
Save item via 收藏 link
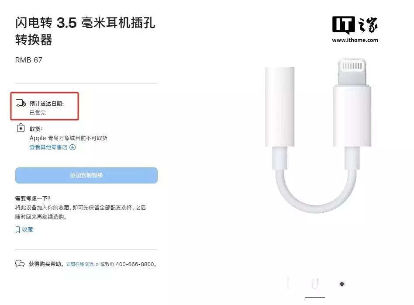tap(28, 229)
